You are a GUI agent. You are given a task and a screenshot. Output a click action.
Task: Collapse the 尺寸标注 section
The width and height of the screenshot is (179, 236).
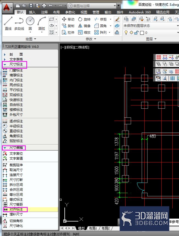5,65
